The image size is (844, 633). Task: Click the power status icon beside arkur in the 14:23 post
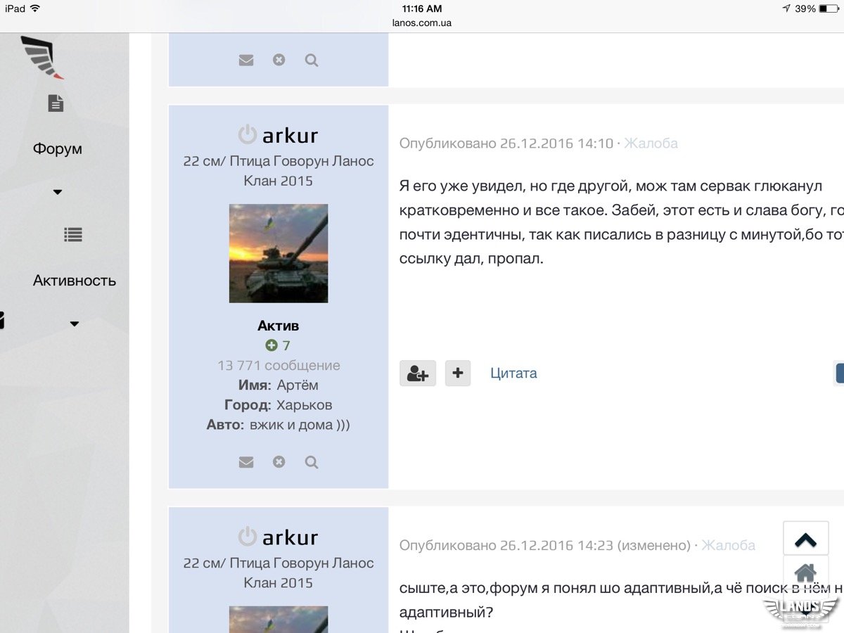(248, 537)
